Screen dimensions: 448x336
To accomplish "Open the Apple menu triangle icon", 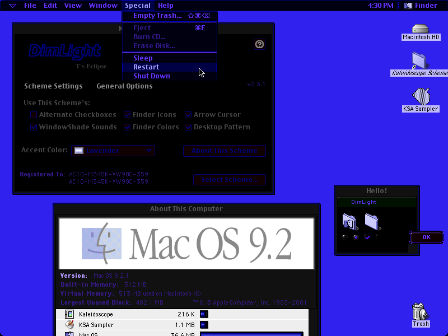I will coord(12,6).
